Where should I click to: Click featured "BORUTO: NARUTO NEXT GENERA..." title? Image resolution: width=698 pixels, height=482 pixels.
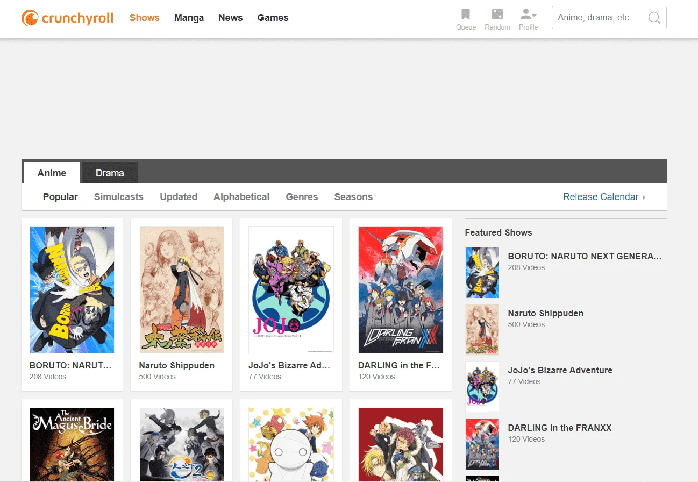coord(585,256)
